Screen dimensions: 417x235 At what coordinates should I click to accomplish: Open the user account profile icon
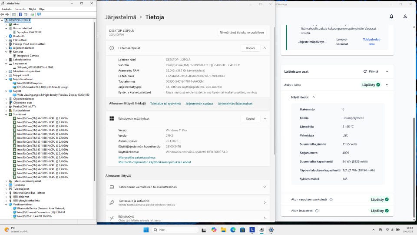click(405, 17)
